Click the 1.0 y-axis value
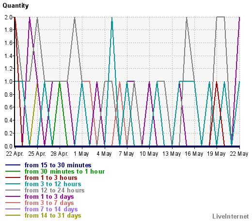The height and width of the screenshot is (221, 252). [9, 81]
